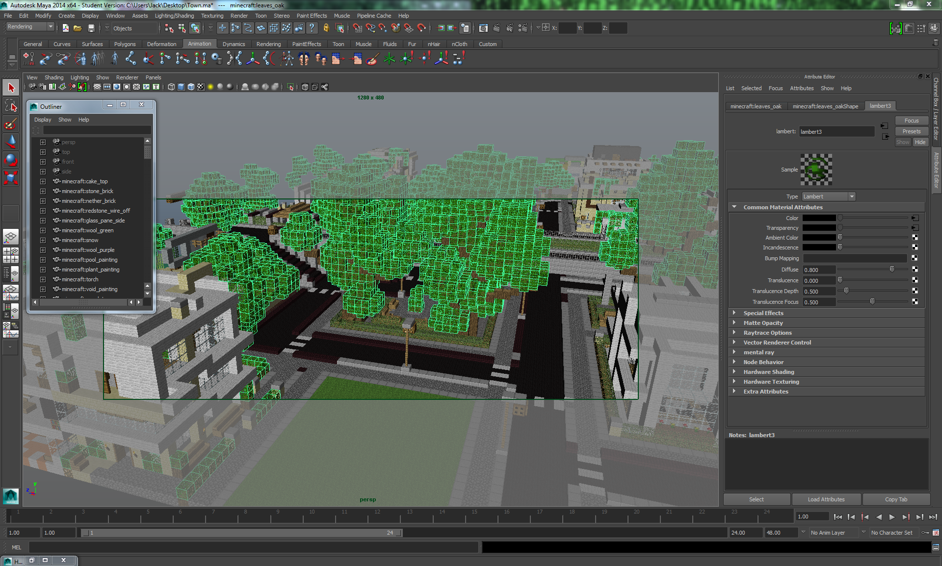Click the Paint Skin Weights shelf icon
The height and width of the screenshot is (566, 942).
(372, 59)
